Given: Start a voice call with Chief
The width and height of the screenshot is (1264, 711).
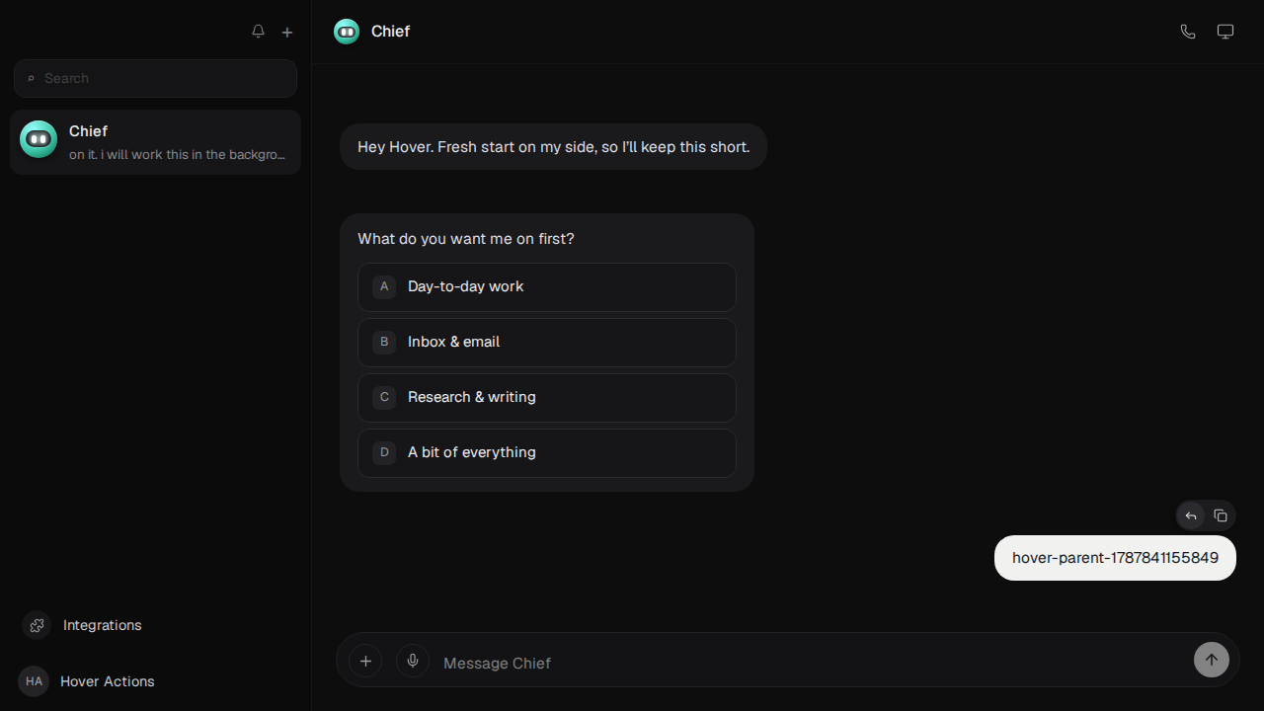Looking at the screenshot, I should tap(1188, 32).
